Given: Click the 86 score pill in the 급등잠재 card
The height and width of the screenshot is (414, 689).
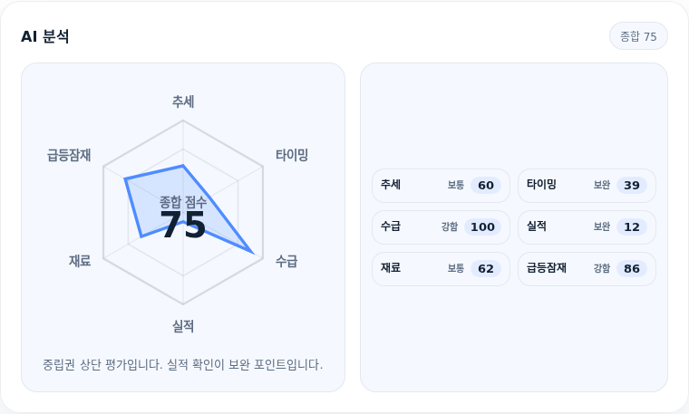Looking at the screenshot, I should (632, 269).
